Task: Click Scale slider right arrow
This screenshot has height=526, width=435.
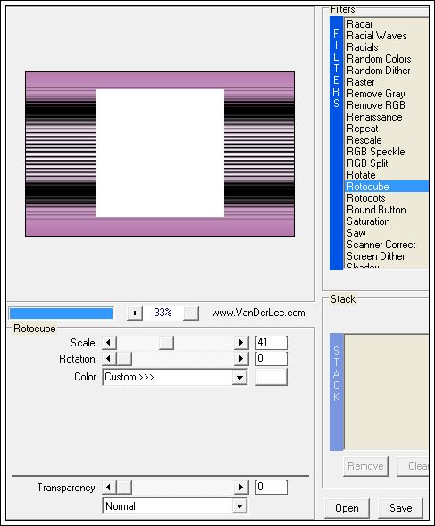Action: [241, 343]
